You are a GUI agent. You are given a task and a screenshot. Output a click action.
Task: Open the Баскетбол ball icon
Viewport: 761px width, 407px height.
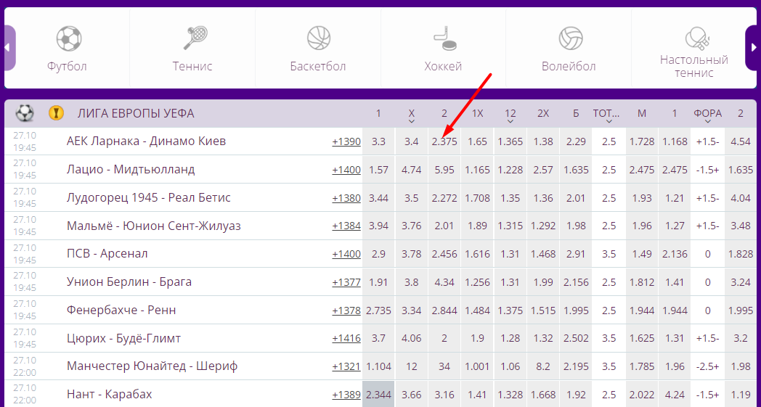click(318, 38)
